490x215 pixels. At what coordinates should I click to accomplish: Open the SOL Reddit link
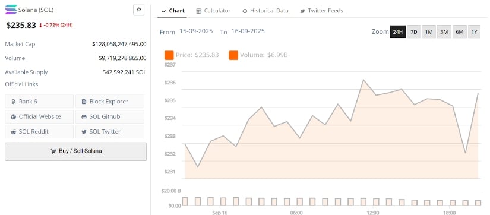pyautogui.click(x=39, y=132)
